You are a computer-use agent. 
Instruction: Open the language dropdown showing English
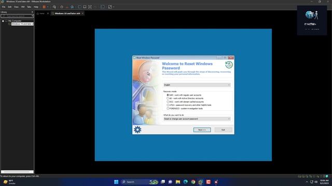click(x=197, y=85)
